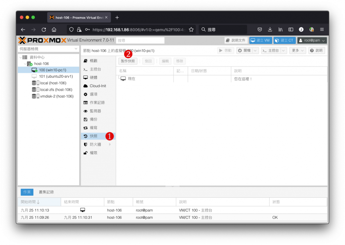Open the Pocket save icon
The image size is (345, 245).
pos(260,29)
